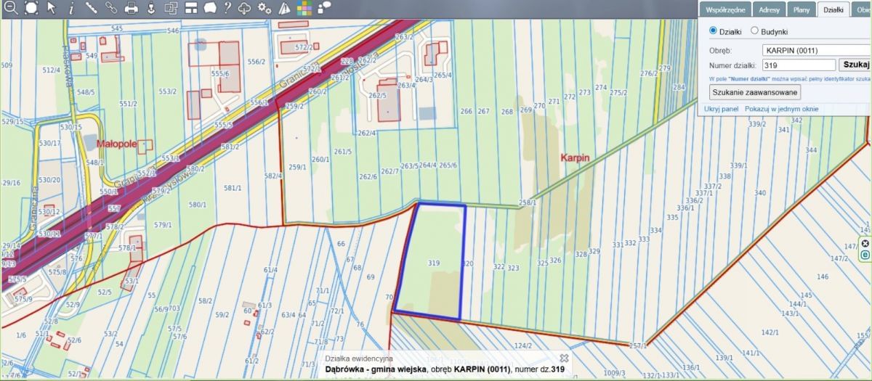Open the settings gears icon
Viewport: 872px width, 381px height.
265,9
